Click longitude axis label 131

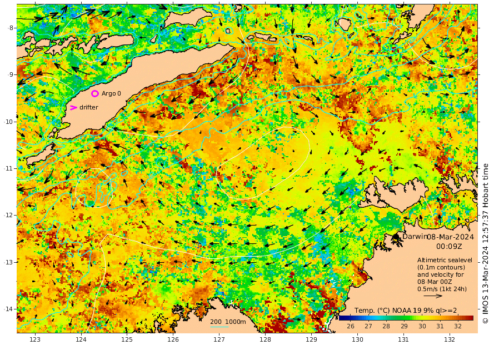(x=403, y=339)
